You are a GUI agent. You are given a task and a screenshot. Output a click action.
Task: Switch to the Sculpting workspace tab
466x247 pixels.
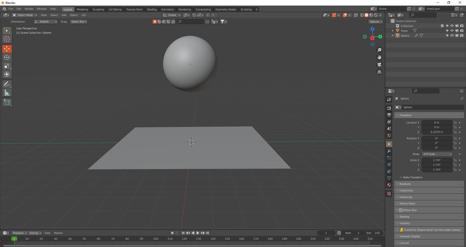pyautogui.click(x=98, y=9)
